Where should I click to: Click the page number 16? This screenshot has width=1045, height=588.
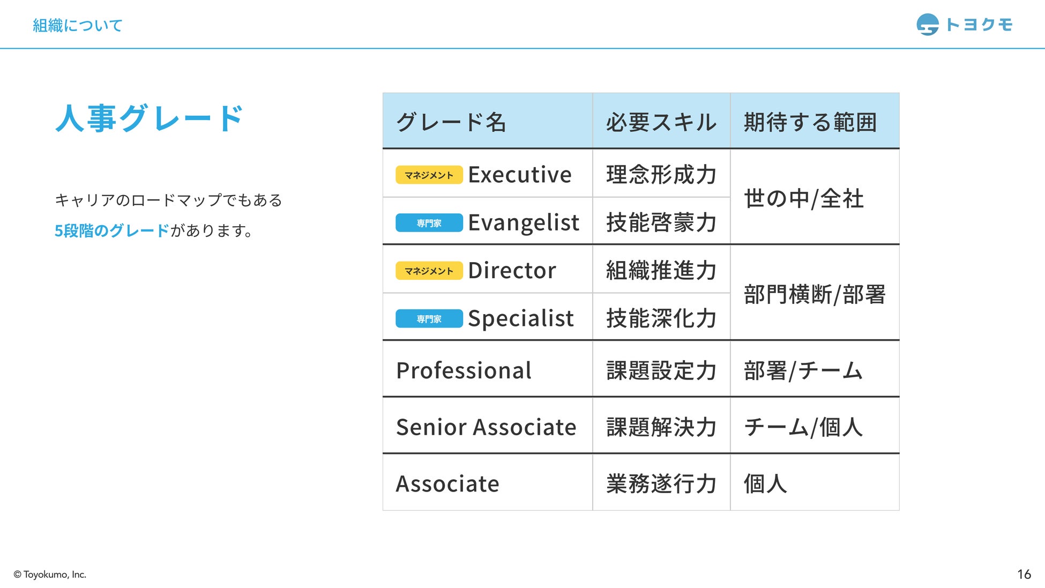(1024, 575)
